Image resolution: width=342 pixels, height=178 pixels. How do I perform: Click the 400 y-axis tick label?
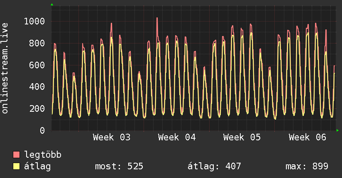click(38, 87)
